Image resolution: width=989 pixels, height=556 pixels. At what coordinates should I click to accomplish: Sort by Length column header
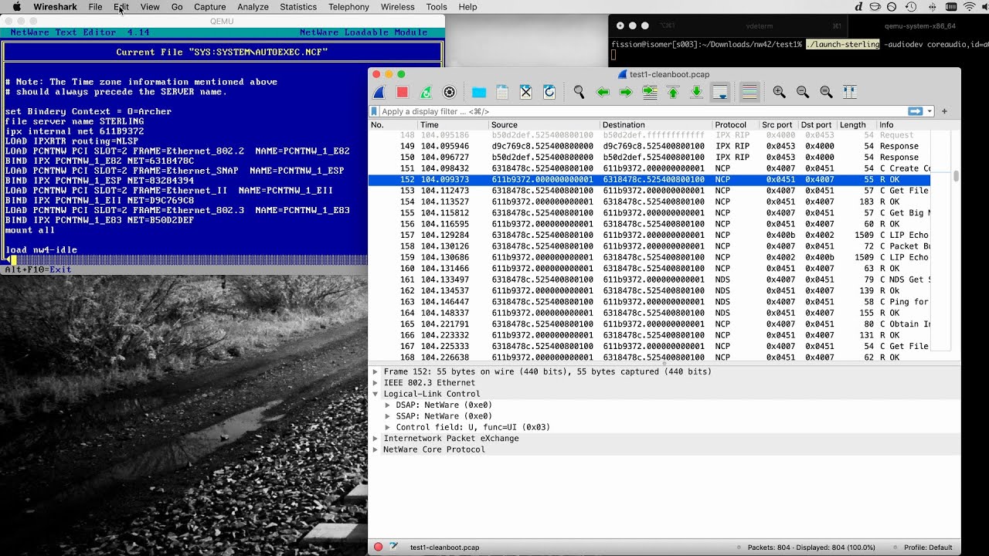[856, 124]
